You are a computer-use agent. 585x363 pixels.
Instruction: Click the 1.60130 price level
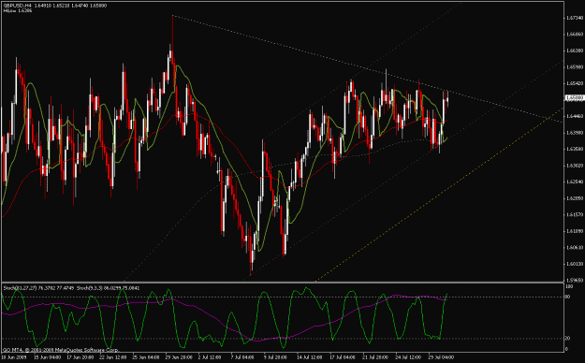575,264
